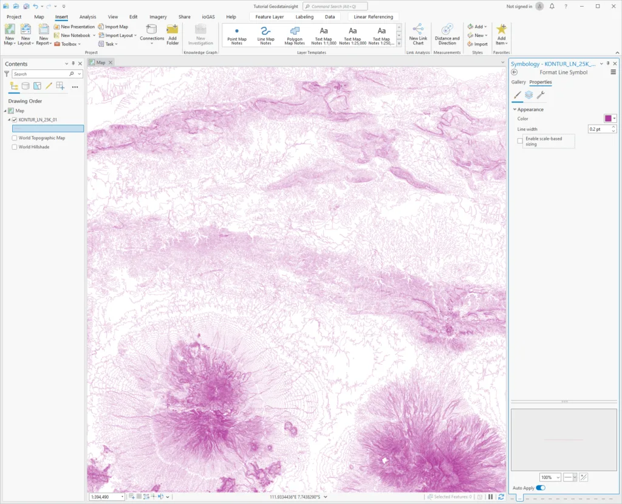
Task: Open the Feature Layer tab
Action: tap(269, 16)
